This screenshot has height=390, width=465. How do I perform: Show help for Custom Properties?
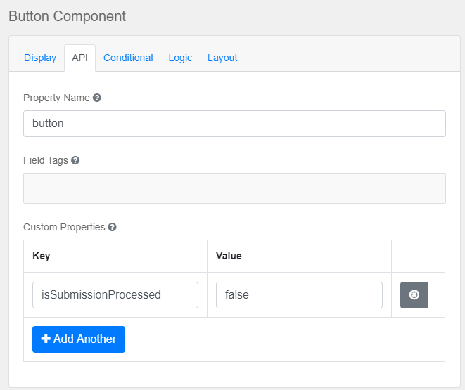pyautogui.click(x=113, y=228)
